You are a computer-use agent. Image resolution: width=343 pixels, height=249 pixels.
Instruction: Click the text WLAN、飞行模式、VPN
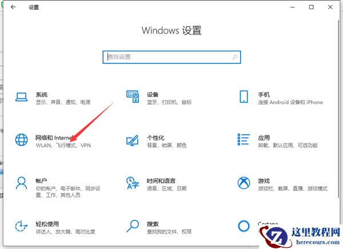pyautogui.click(x=63, y=146)
